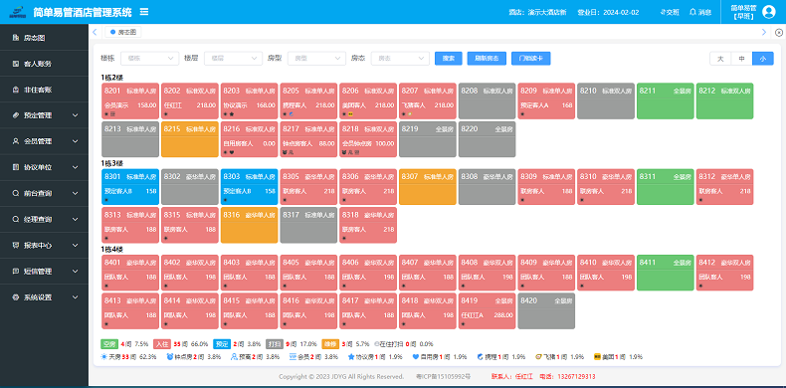Click the green 空房 legend swatch
Screen dimensions: 786x388
(108, 344)
